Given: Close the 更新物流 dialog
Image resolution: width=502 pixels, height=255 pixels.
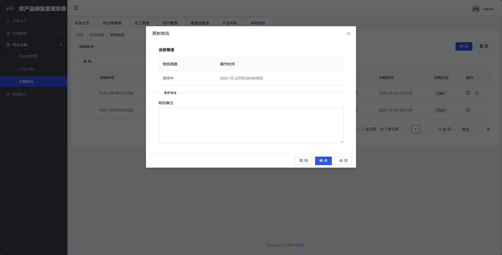Looking at the screenshot, I should [x=348, y=34].
